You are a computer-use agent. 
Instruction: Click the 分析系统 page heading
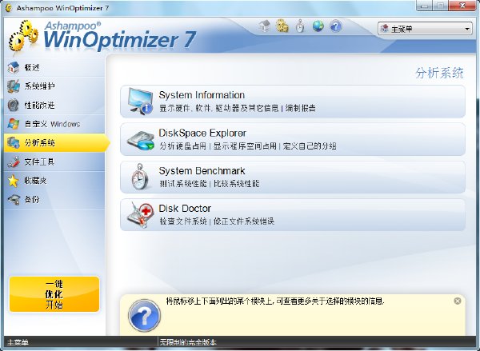click(x=439, y=73)
